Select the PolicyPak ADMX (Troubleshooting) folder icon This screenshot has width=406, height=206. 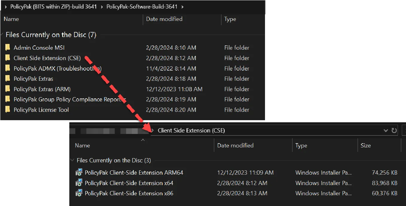point(8,68)
